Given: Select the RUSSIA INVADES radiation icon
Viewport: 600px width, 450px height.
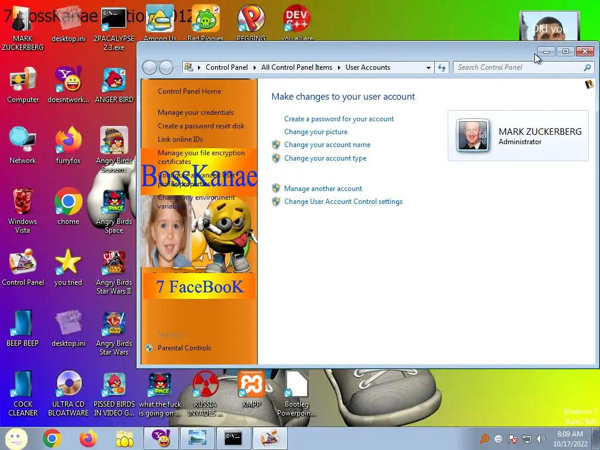Looking at the screenshot, I should coord(205,394).
